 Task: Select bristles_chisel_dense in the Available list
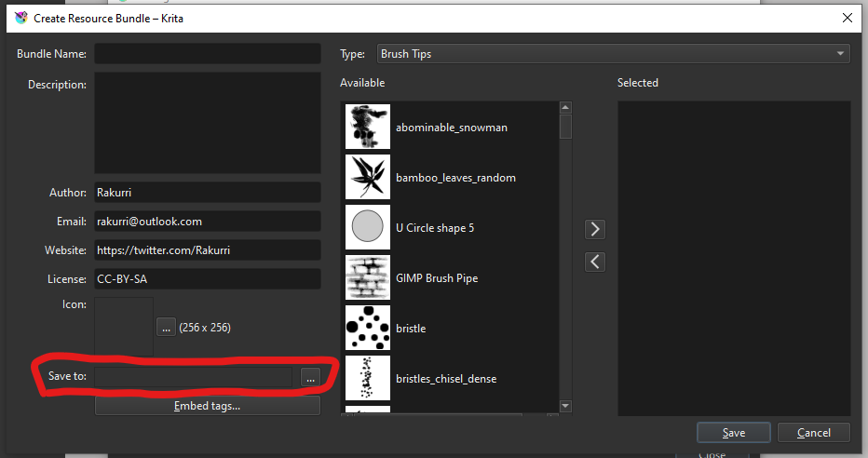pyautogui.click(x=445, y=379)
